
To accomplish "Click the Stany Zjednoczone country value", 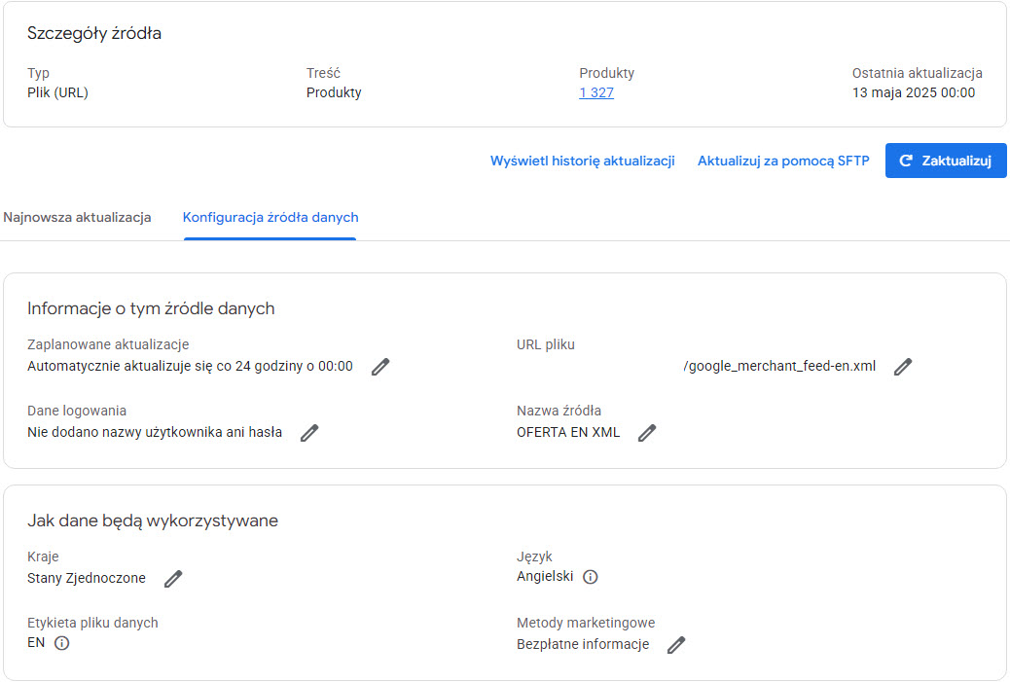I will point(87,578).
